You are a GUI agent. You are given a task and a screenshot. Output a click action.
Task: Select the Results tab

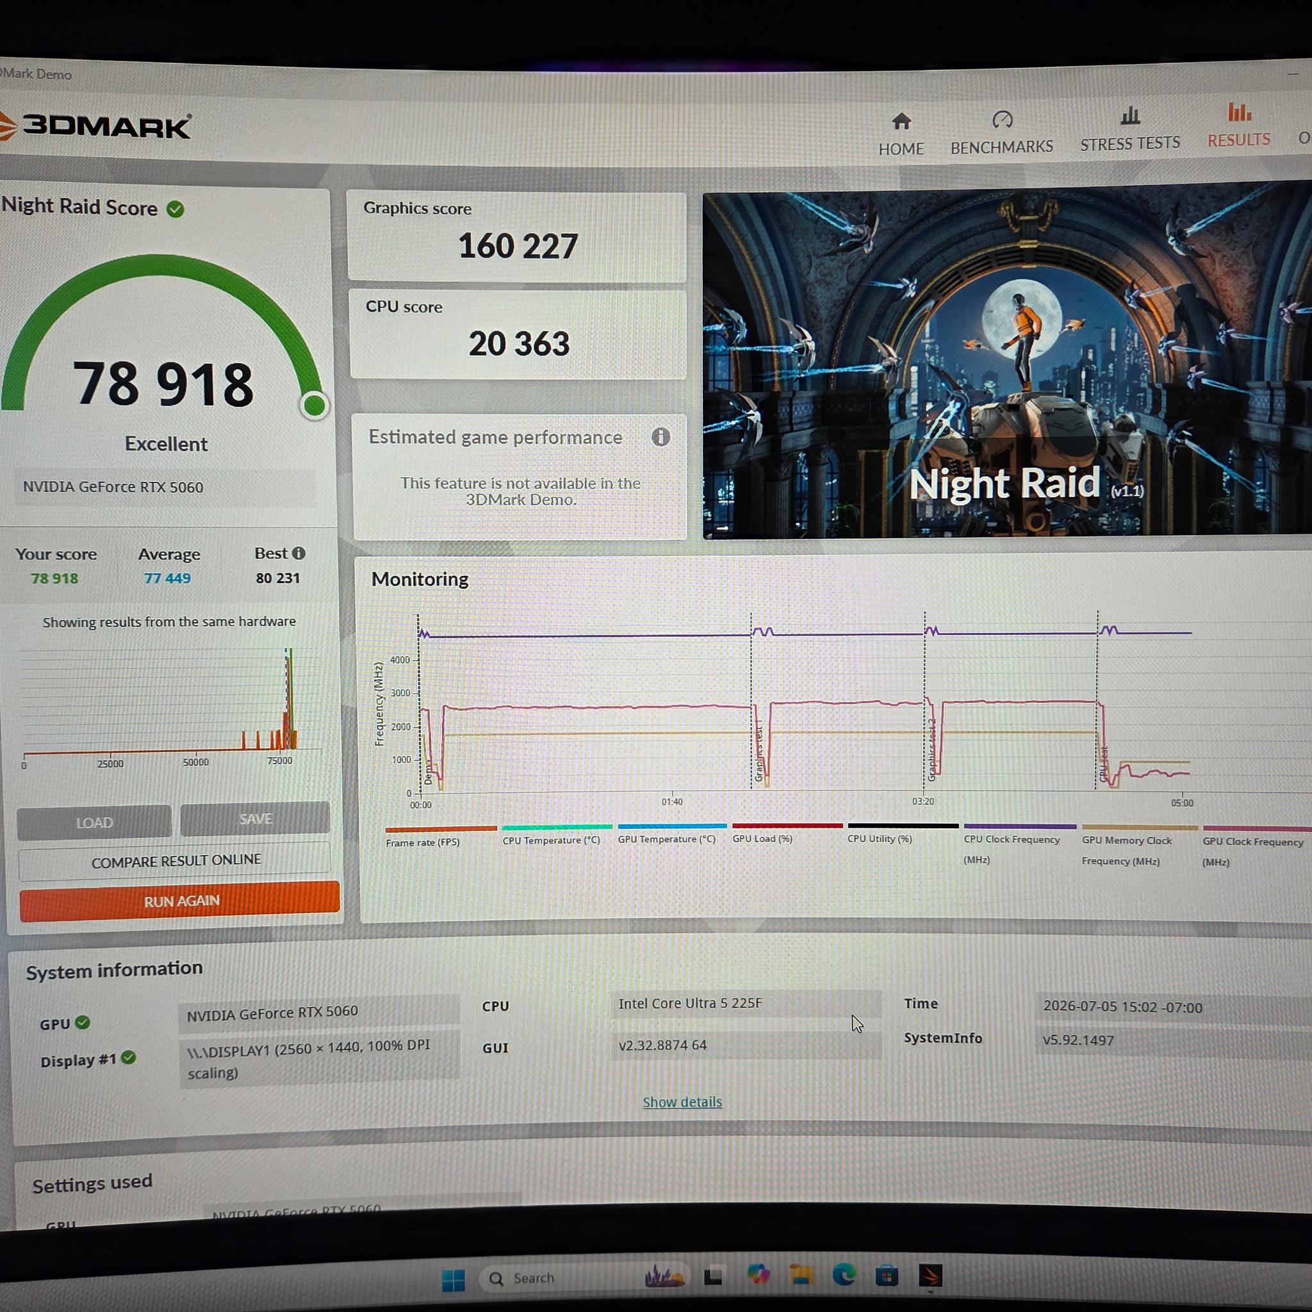point(1239,126)
